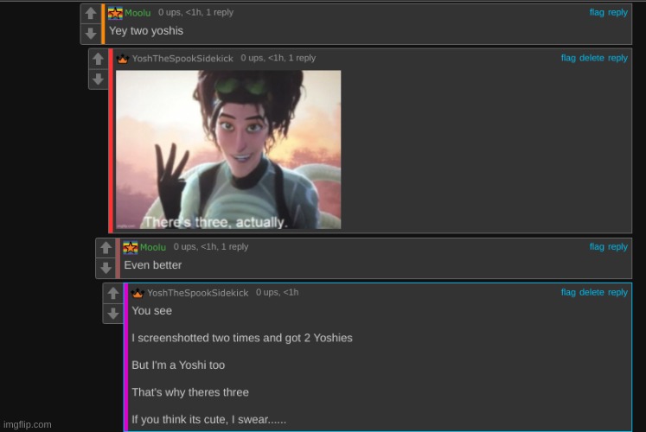
Task: Reply to the "You see" comment
Action: pyautogui.click(x=617, y=292)
